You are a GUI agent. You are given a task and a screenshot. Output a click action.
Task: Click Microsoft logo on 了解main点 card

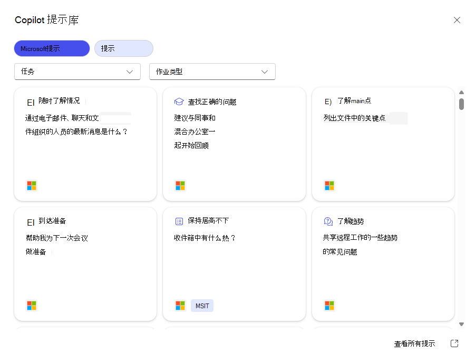329,186
